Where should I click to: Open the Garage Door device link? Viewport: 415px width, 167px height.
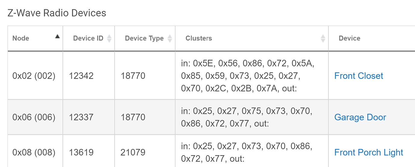(x=360, y=117)
